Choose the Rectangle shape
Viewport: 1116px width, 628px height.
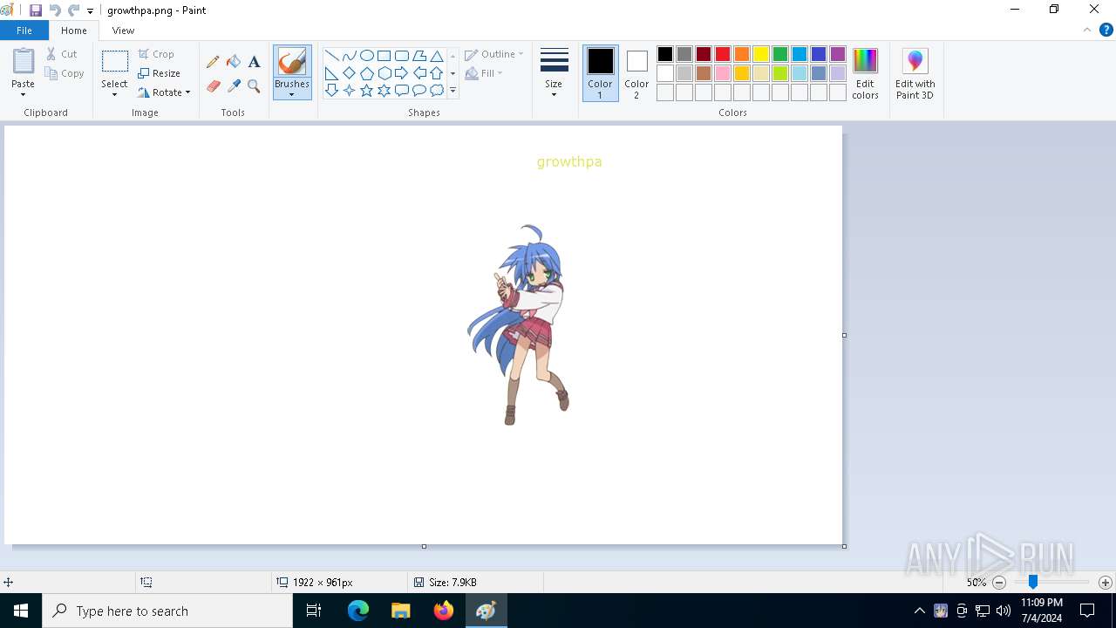coord(384,56)
